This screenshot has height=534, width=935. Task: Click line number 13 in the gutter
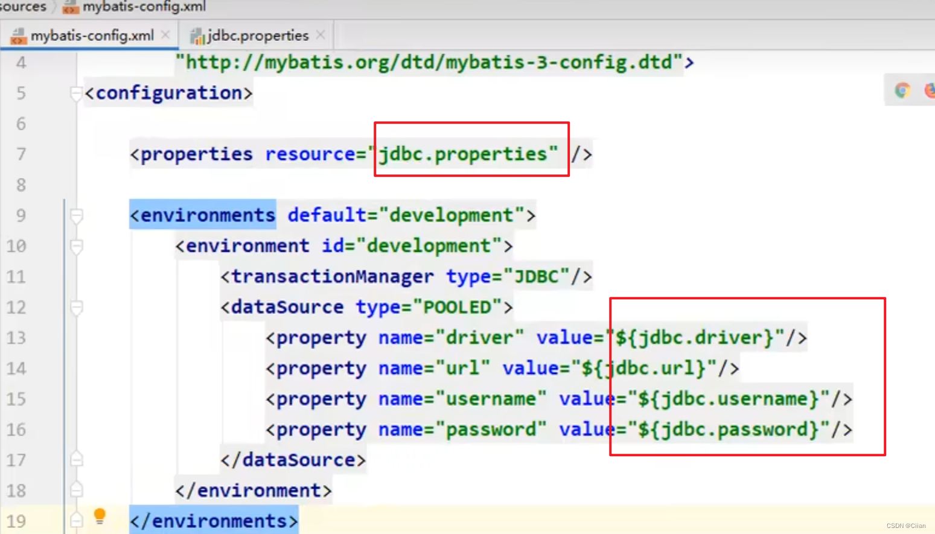[16, 338]
